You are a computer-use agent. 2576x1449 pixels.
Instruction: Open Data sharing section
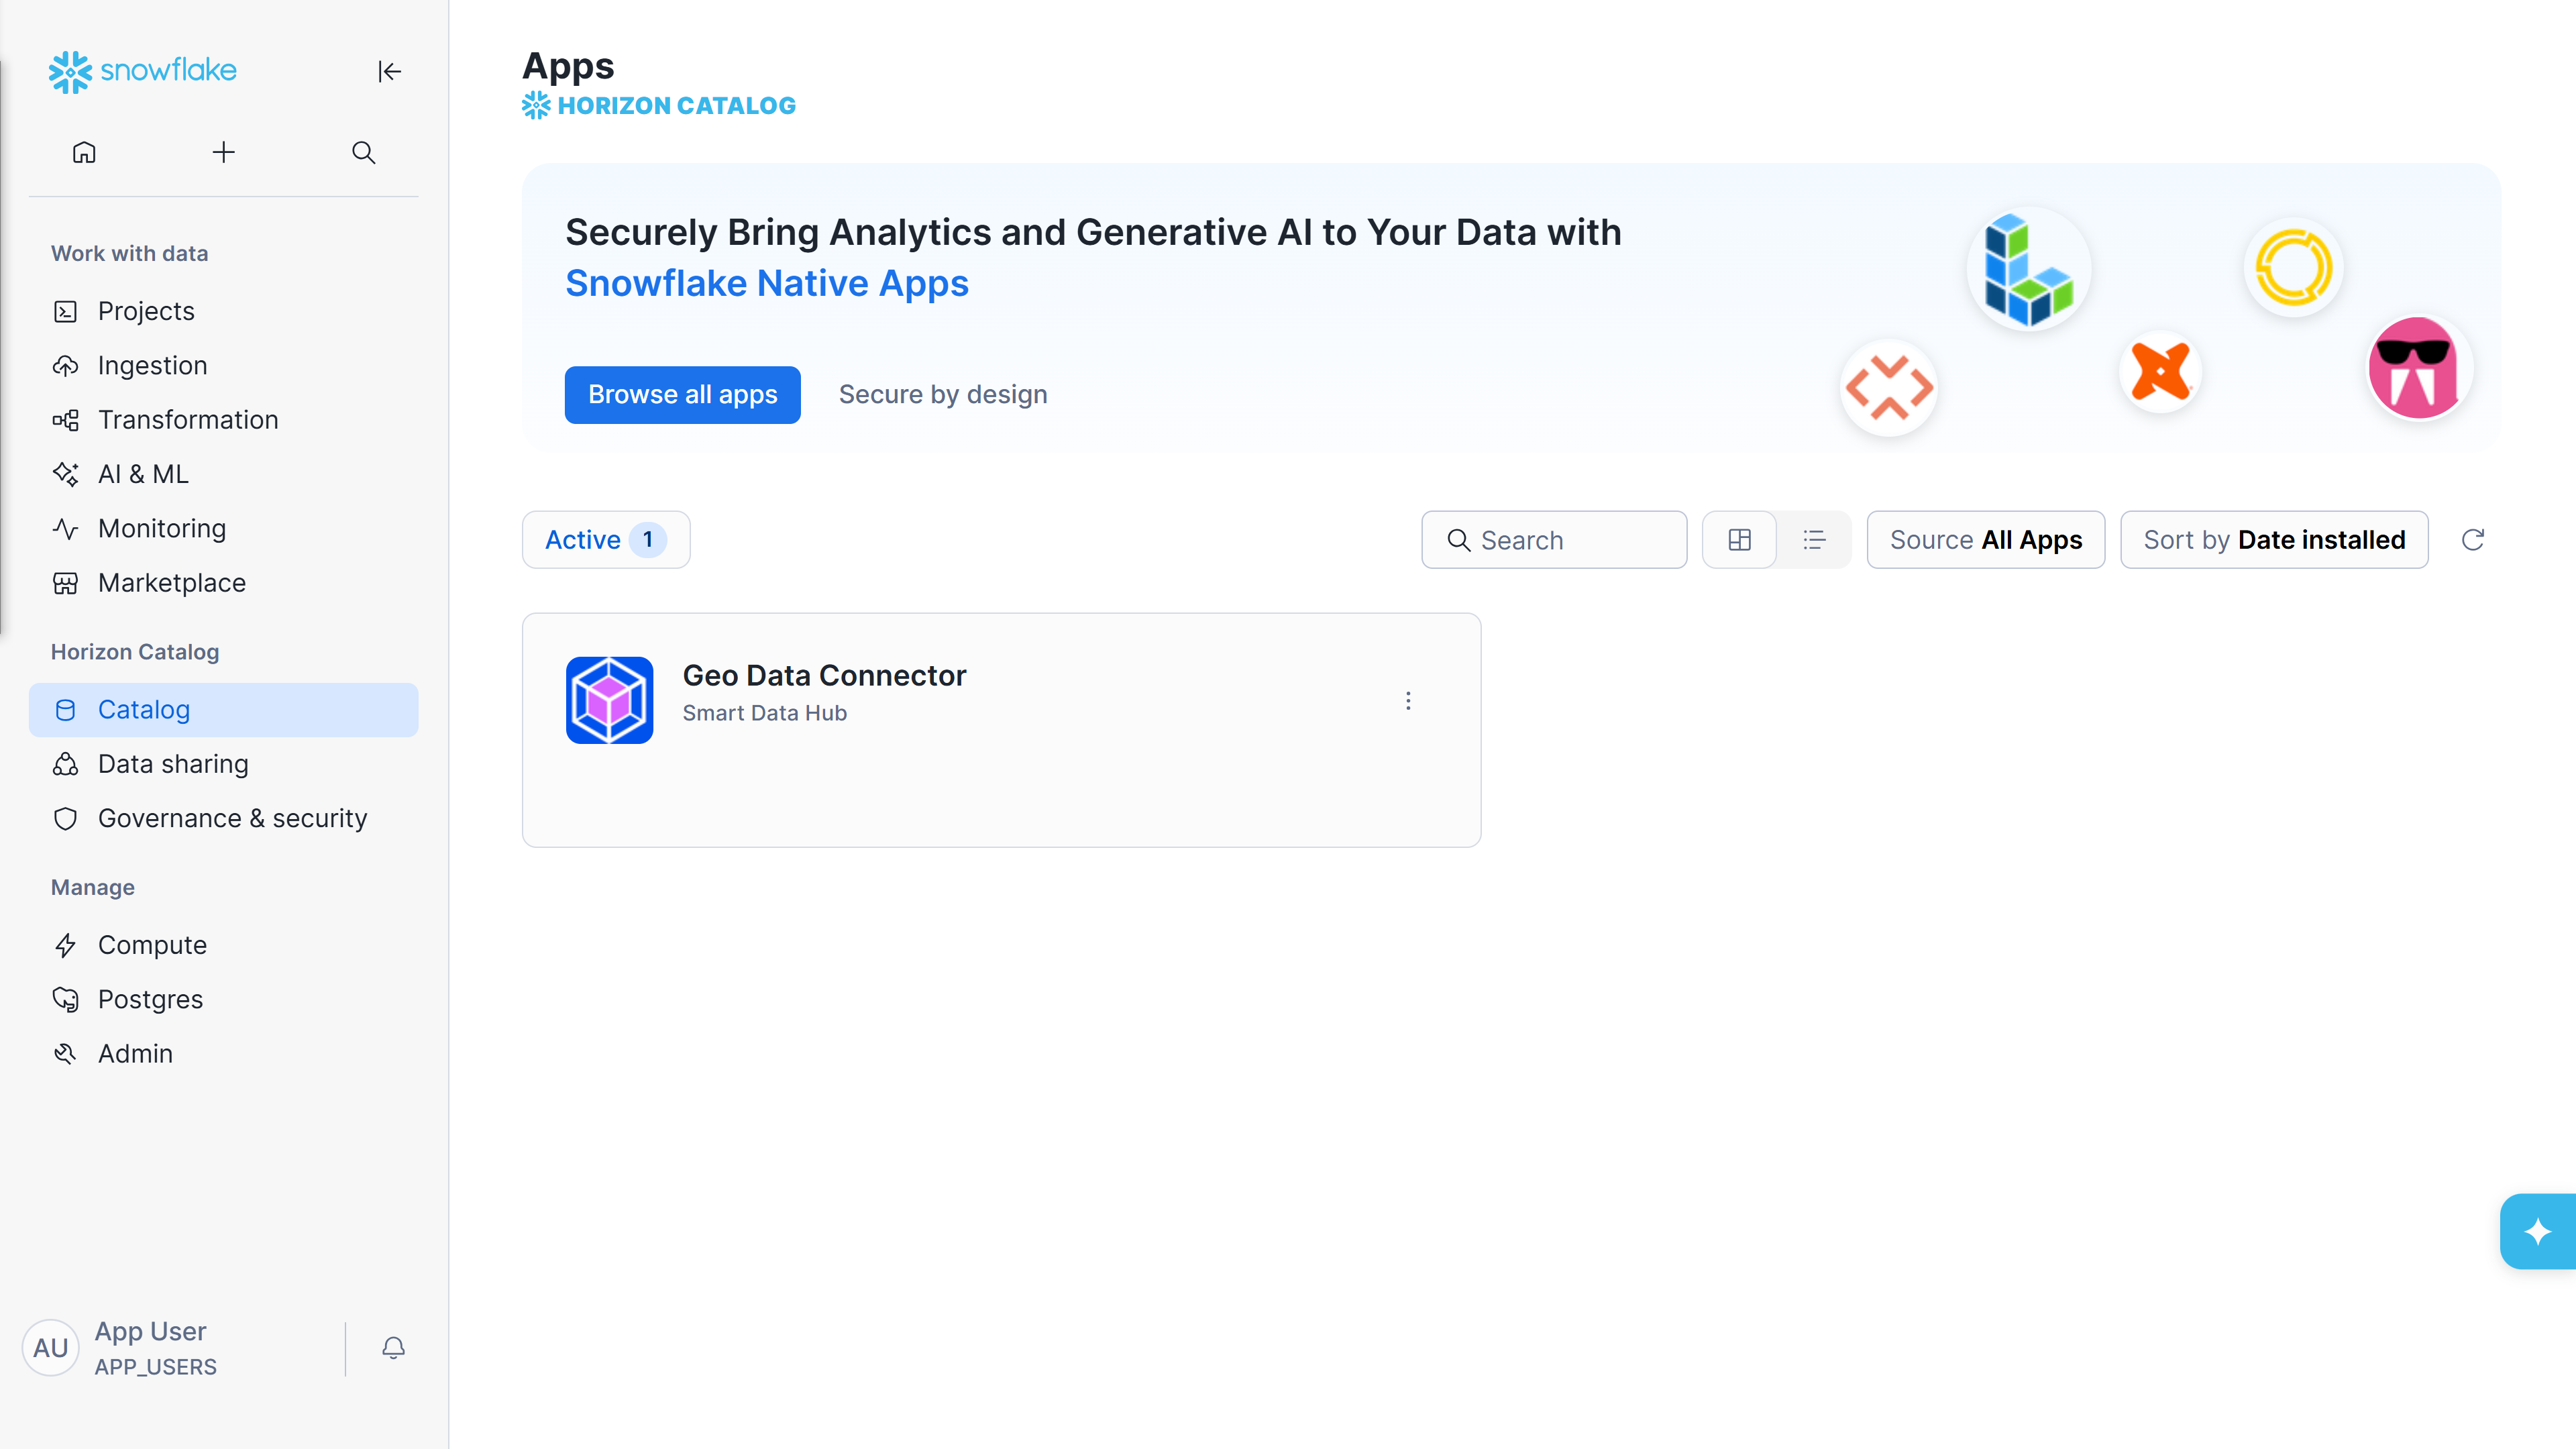(223, 764)
